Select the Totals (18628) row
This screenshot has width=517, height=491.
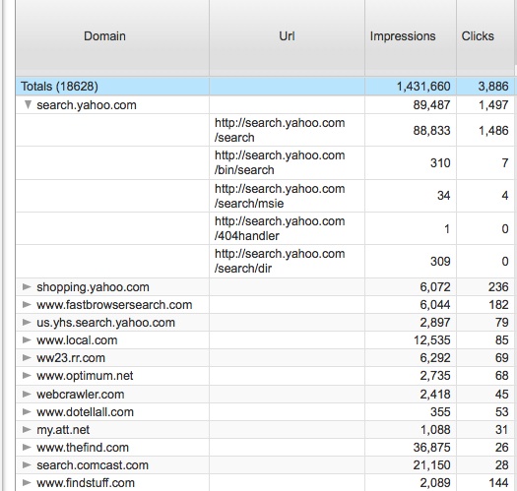[x=265, y=87]
